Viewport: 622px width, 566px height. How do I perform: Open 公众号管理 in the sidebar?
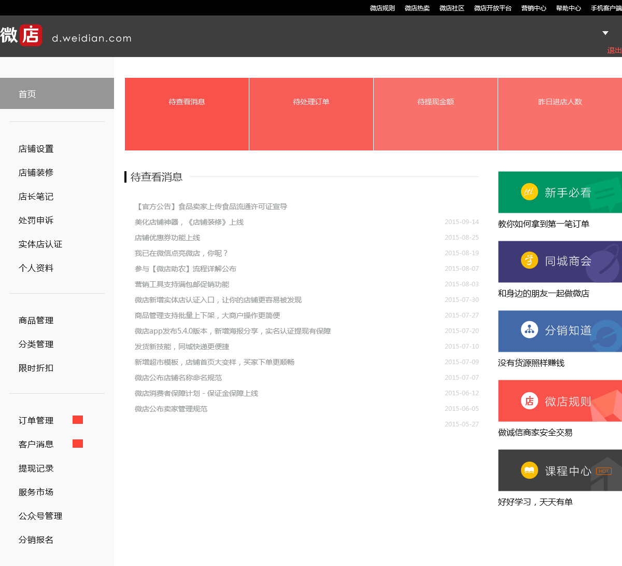[x=40, y=516]
